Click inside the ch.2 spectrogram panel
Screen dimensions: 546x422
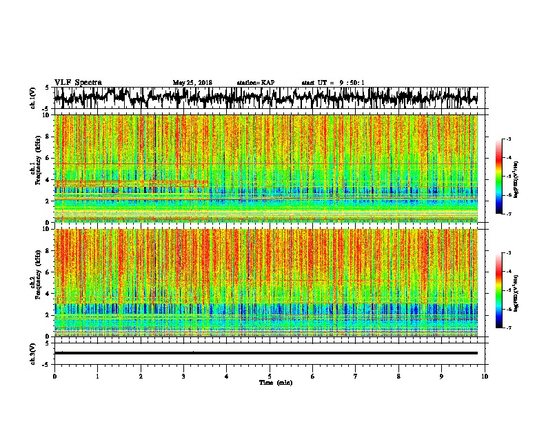[x=265, y=283]
